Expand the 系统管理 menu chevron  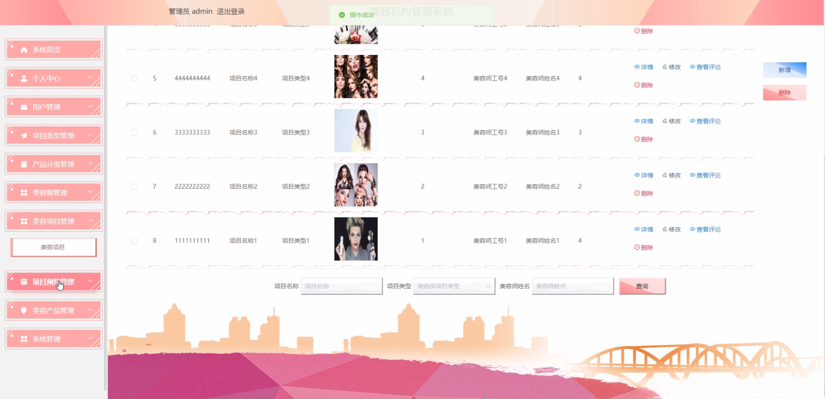(90, 339)
